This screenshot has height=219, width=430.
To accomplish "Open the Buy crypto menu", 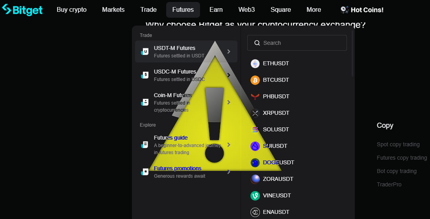I will click(72, 10).
